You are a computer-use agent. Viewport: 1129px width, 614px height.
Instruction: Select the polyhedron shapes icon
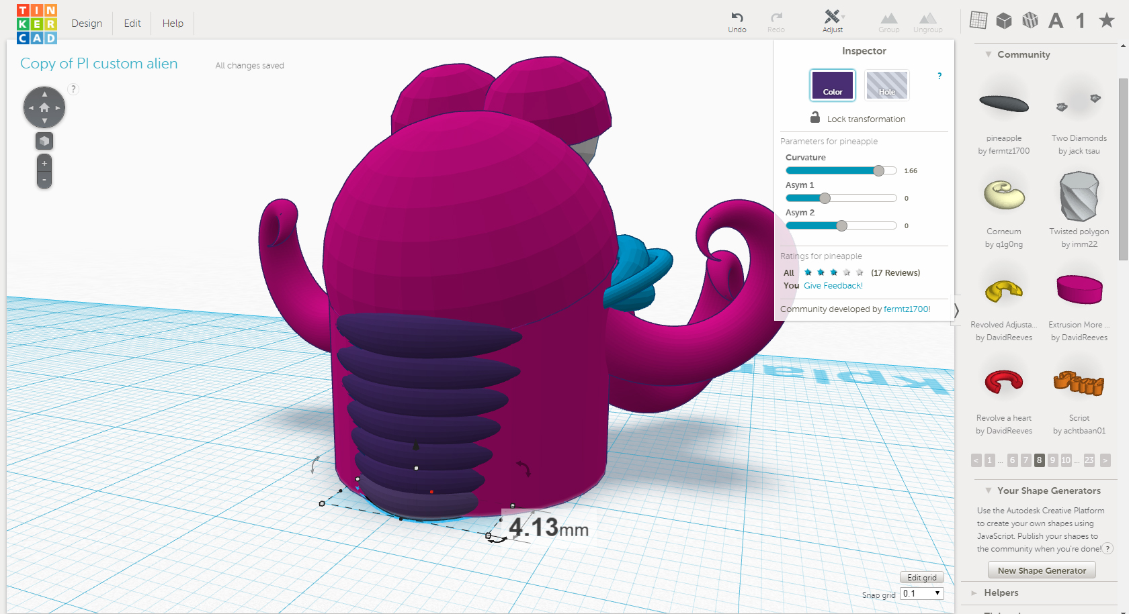click(1030, 21)
